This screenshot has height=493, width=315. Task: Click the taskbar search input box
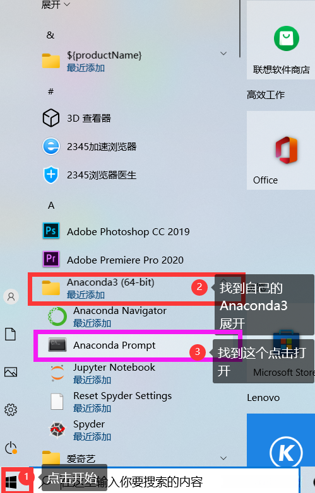(x=166, y=481)
